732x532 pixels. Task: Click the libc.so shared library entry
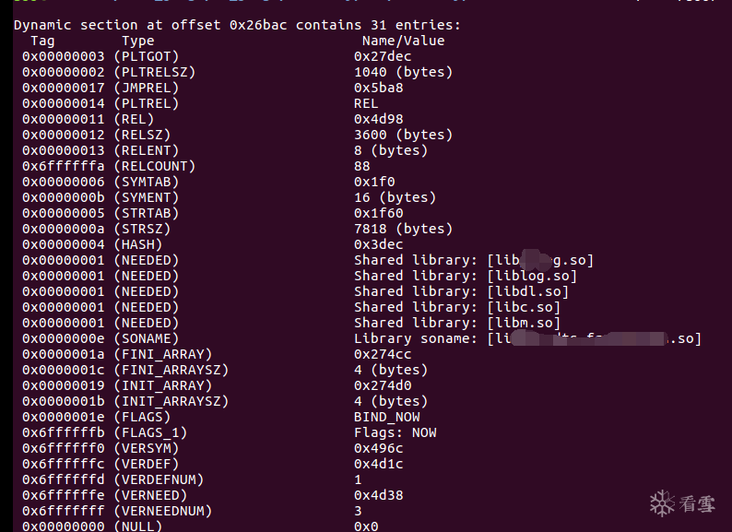[457, 307]
